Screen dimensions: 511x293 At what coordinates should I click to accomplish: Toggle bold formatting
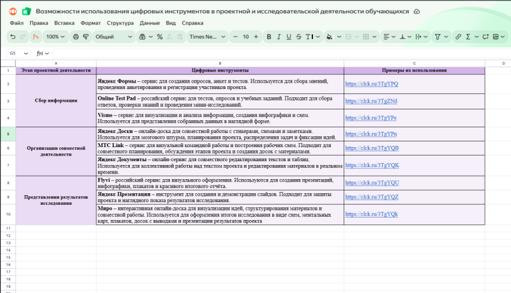269,37
